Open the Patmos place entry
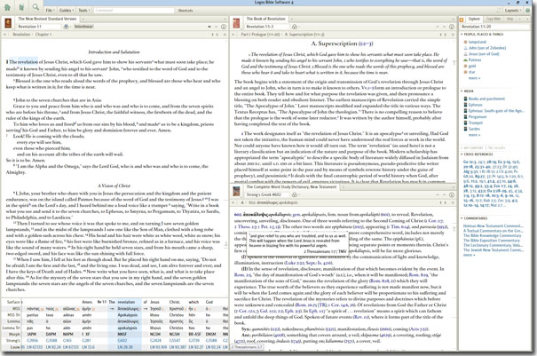This screenshot has height=356, width=537. (475, 60)
